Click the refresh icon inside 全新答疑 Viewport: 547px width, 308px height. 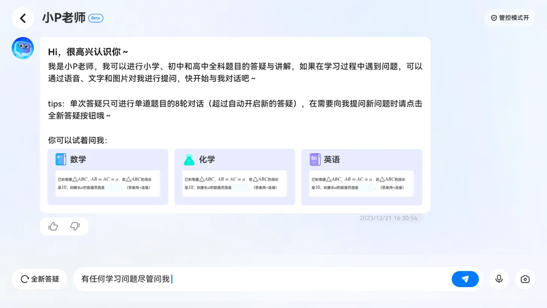coord(24,279)
